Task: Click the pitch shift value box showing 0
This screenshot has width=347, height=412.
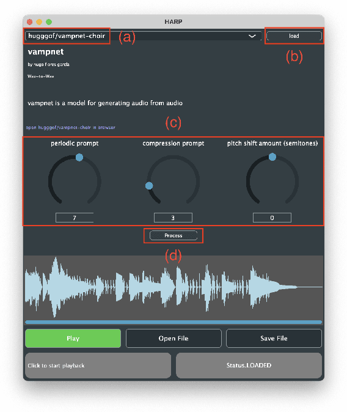Action: [272, 218]
